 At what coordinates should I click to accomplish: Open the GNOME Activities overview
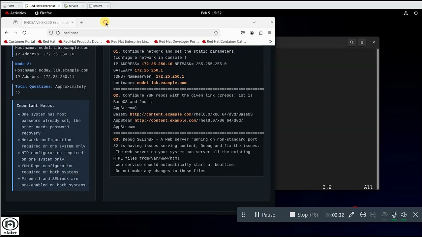click(15, 13)
